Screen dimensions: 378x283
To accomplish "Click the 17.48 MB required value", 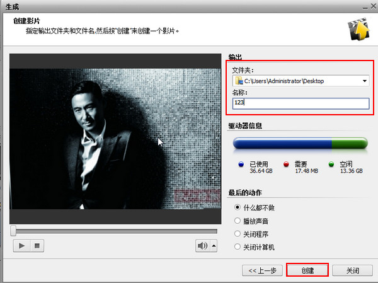I will point(307,171).
